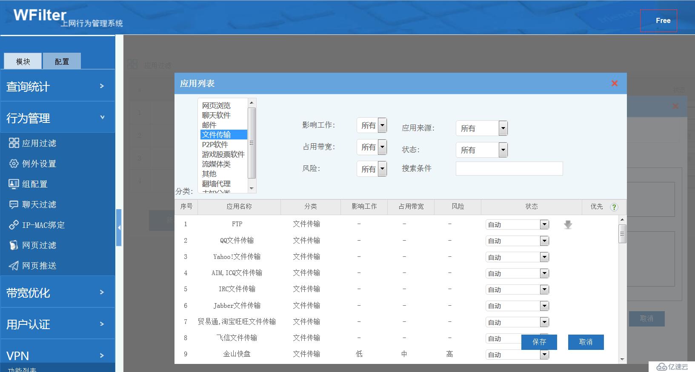This screenshot has width=695, height=372.
Task: Click the application table scrollbar thumb
Action: 622,234
